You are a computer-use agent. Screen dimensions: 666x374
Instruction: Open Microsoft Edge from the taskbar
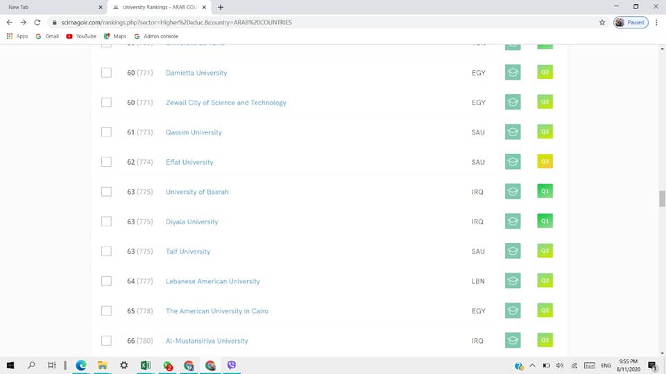(x=80, y=365)
